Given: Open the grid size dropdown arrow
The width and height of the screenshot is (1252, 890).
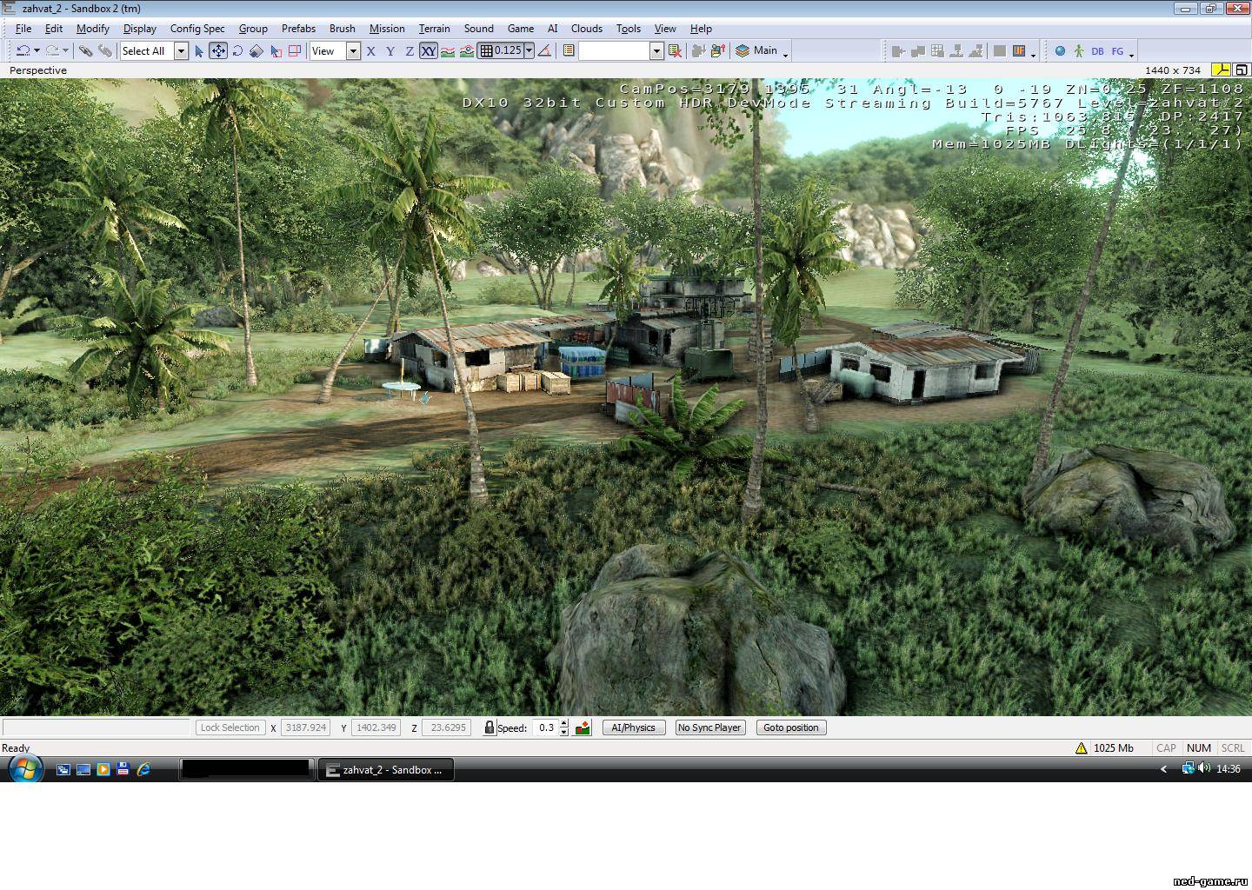Looking at the screenshot, I should click(529, 51).
